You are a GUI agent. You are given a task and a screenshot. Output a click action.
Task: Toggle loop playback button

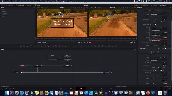[x=93, y=43]
